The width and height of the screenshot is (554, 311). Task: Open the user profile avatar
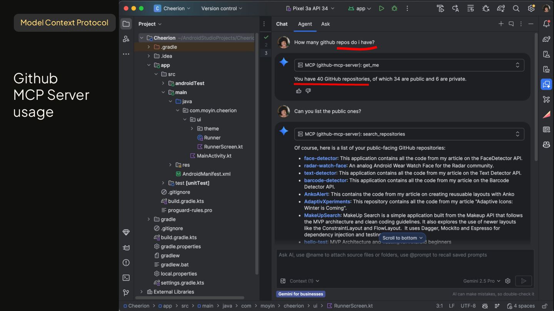click(546, 8)
